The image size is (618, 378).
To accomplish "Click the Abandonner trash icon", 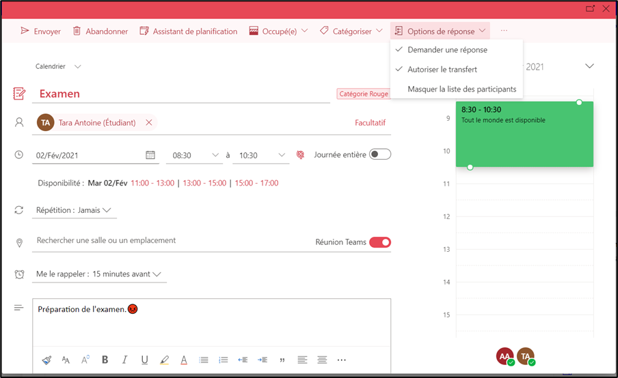I will coord(77,31).
